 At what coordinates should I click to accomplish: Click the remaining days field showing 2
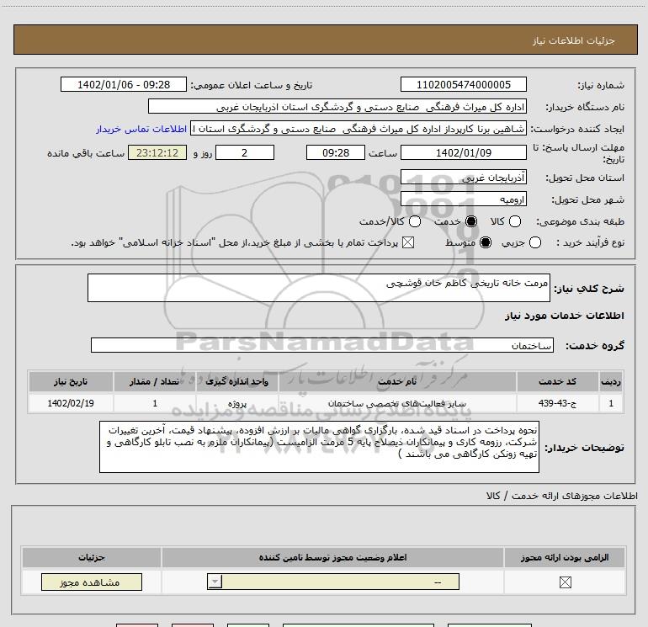pos(245,152)
